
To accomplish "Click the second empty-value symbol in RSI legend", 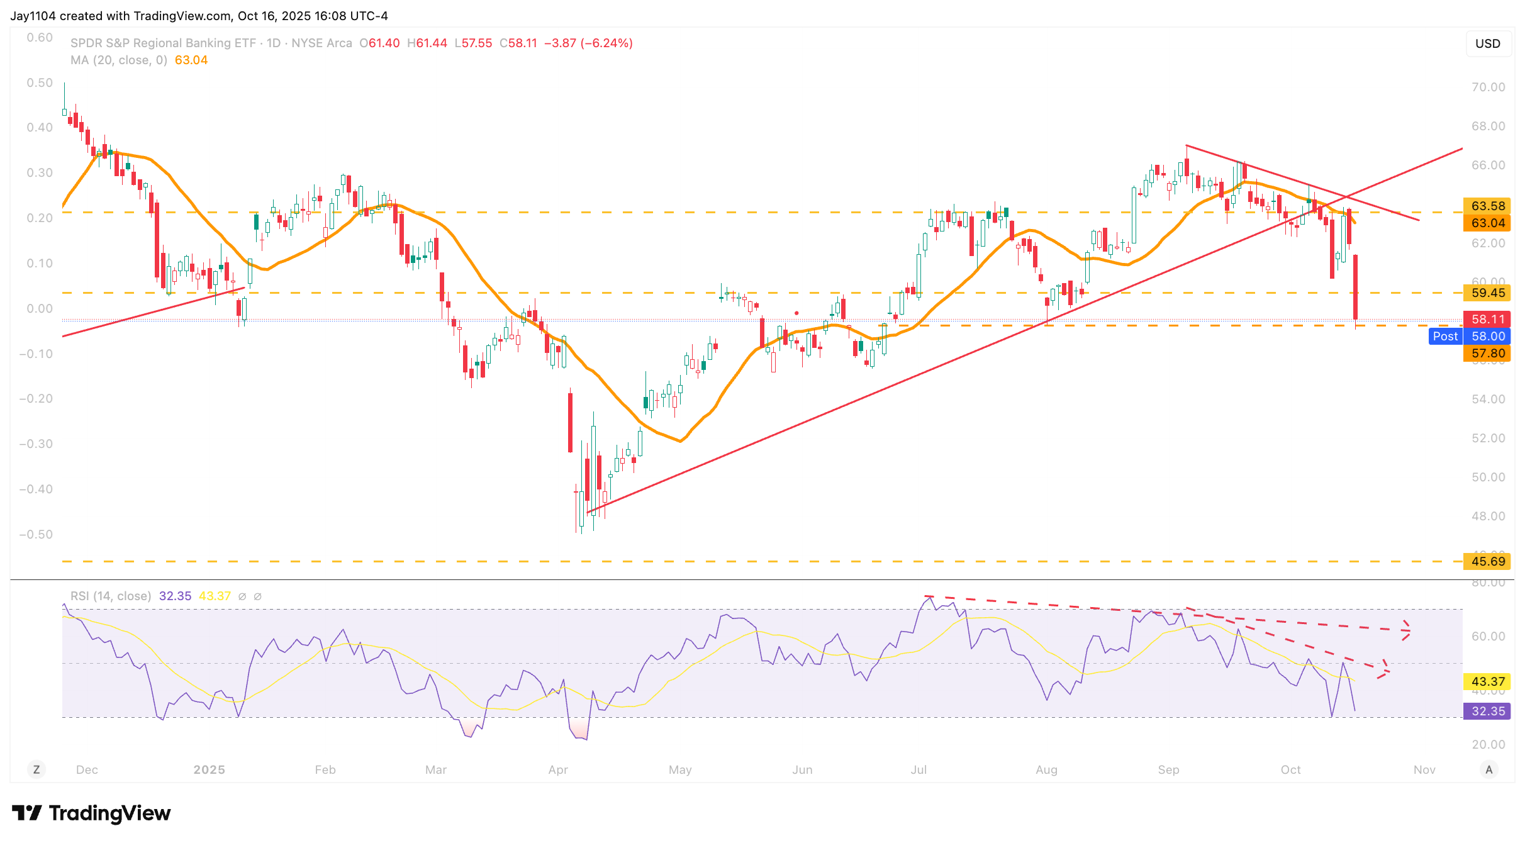I will point(257,596).
